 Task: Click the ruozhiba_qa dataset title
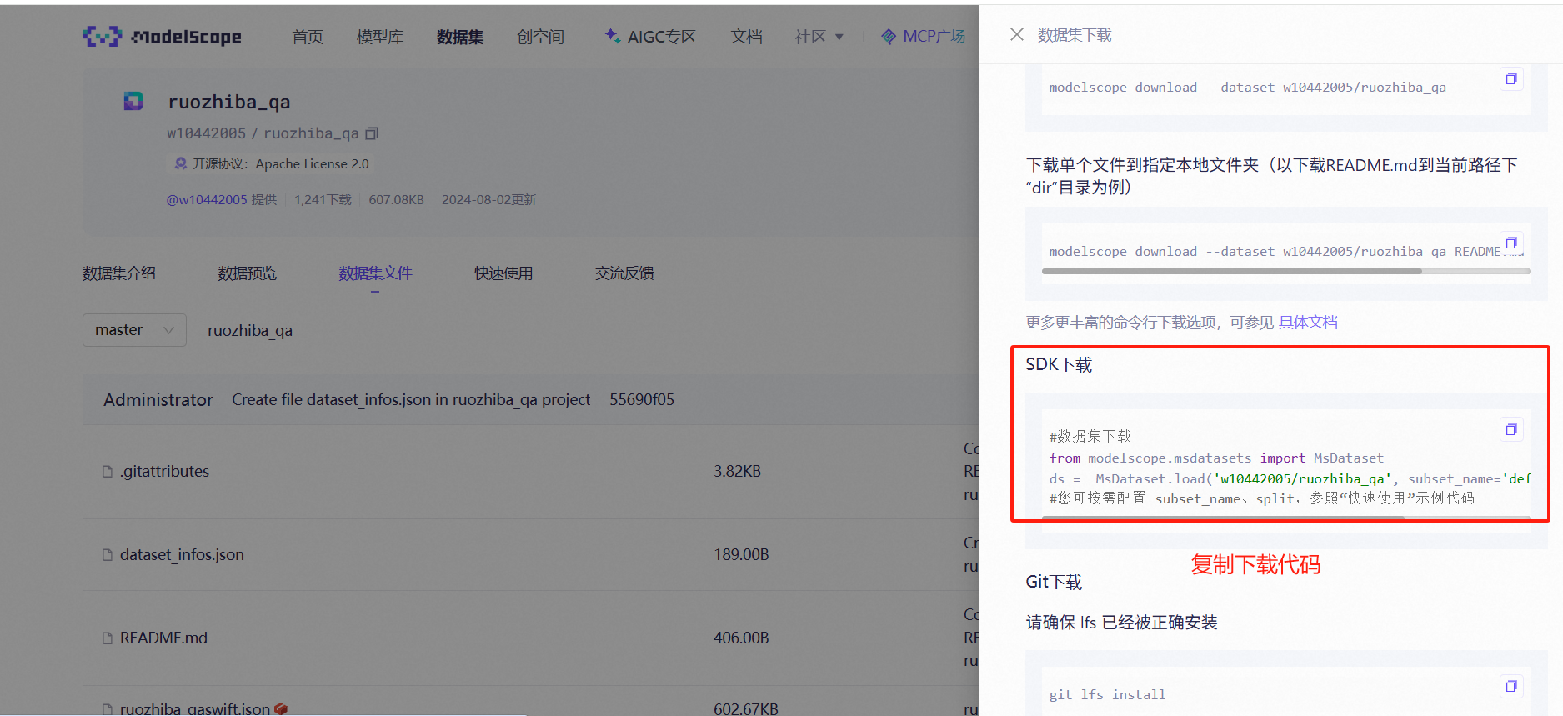[x=229, y=102]
